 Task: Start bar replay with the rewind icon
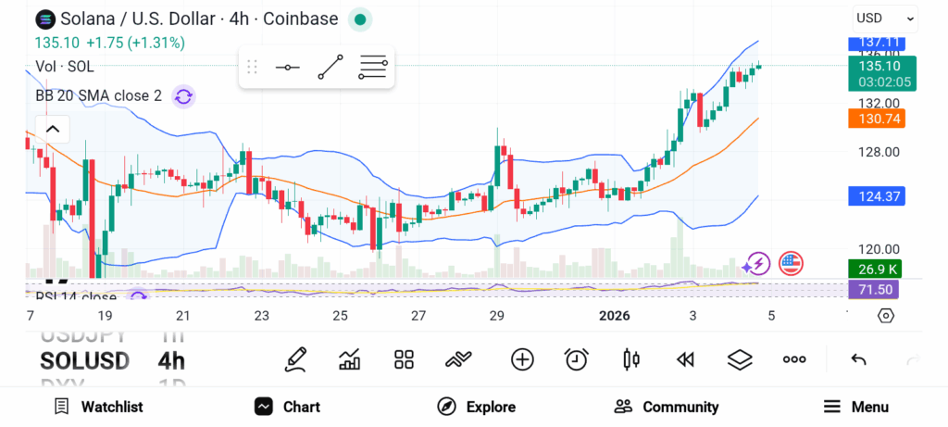(x=685, y=359)
